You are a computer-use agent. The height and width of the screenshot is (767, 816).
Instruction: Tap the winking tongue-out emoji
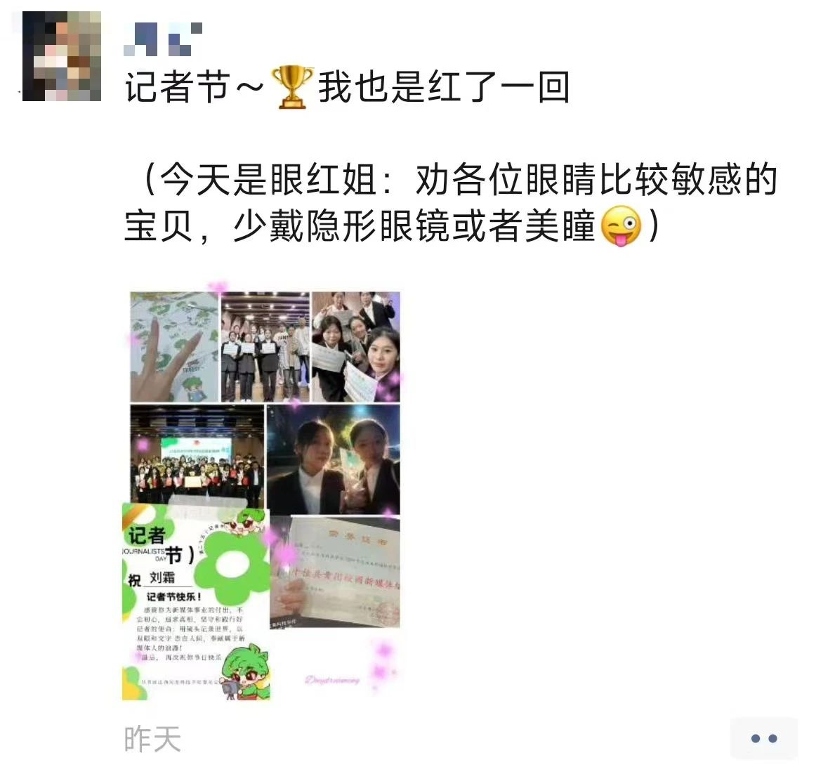tap(621, 226)
